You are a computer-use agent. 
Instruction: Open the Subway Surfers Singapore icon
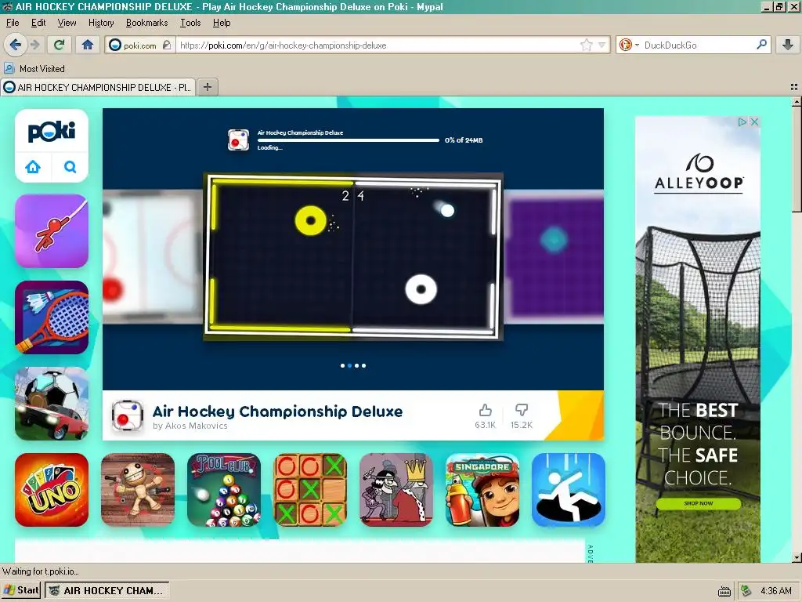coord(482,490)
